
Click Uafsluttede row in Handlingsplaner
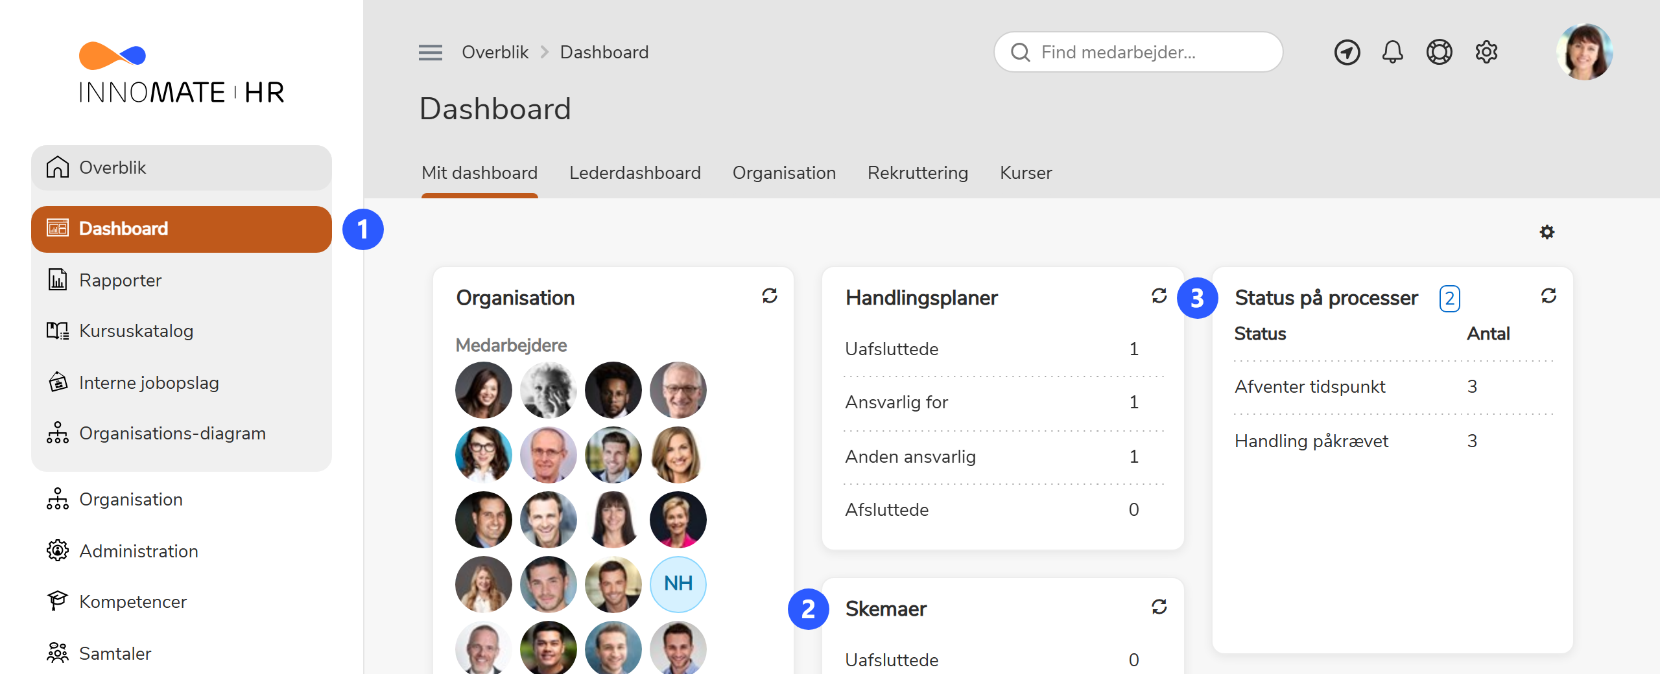1002,349
